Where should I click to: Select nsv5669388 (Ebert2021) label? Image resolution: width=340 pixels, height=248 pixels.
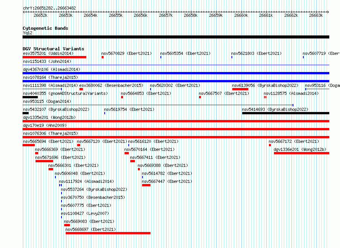[x=163, y=165]
